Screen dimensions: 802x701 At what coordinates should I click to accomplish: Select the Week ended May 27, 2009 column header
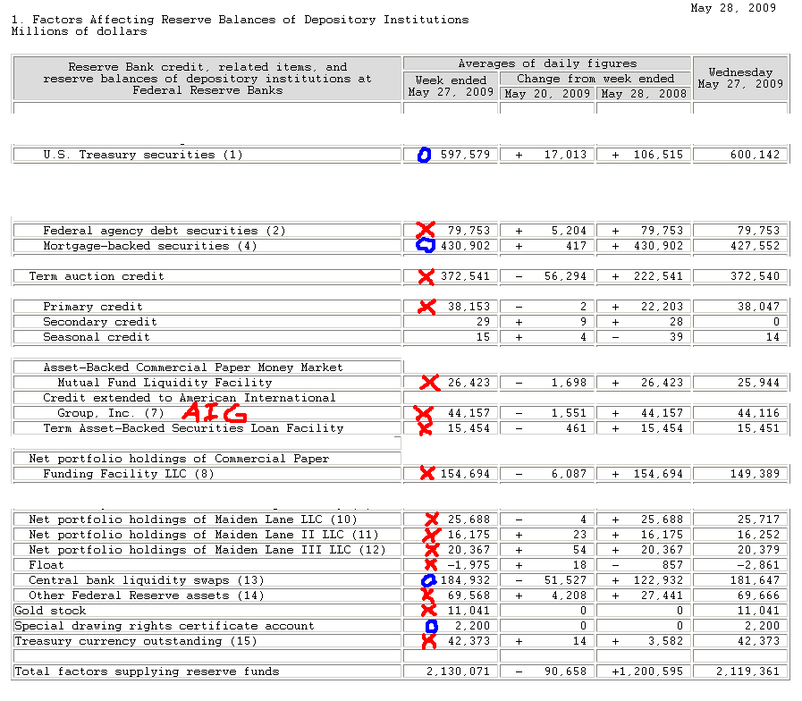[x=450, y=84]
